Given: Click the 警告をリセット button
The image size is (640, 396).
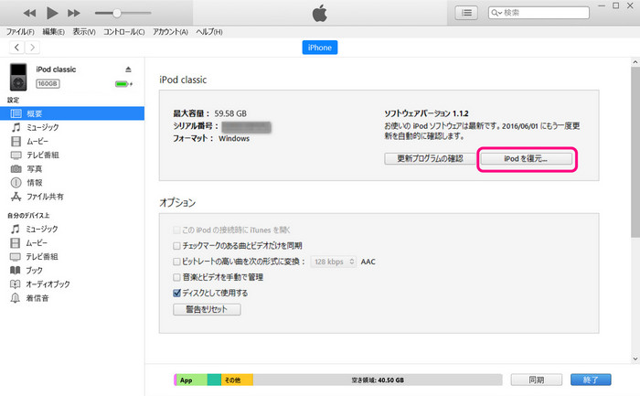Looking at the screenshot, I should (207, 309).
